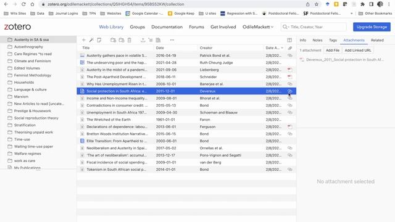395x222 pixels.
Task: Click the remove from collection folder icon
Action: point(122,40)
